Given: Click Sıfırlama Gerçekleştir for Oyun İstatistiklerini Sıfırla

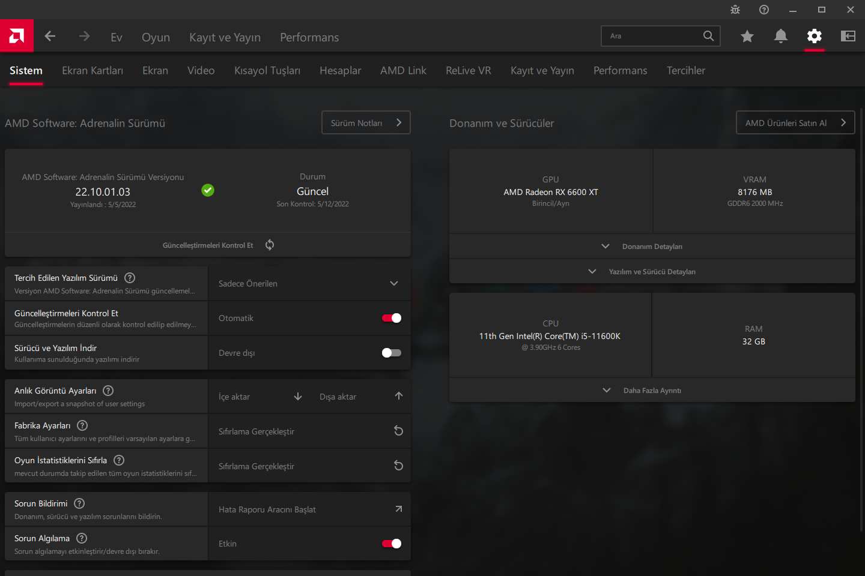Looking at the screenshot, I should pyautogui.click(x=309, y=466).
